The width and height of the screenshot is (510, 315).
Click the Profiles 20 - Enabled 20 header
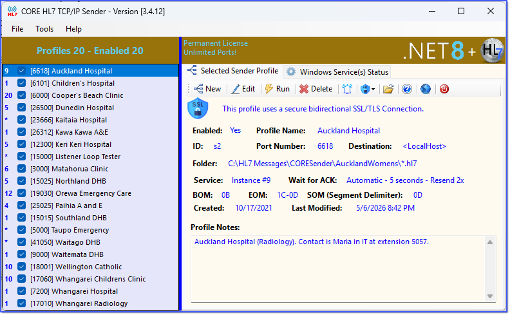click(x=90, y=51)
